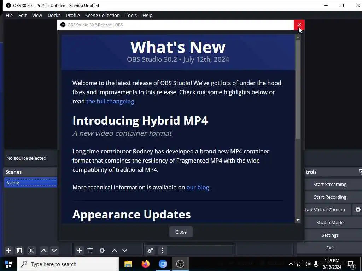
Task: Move source down arrow in Sources panel
Action: [x=125, y=251]
